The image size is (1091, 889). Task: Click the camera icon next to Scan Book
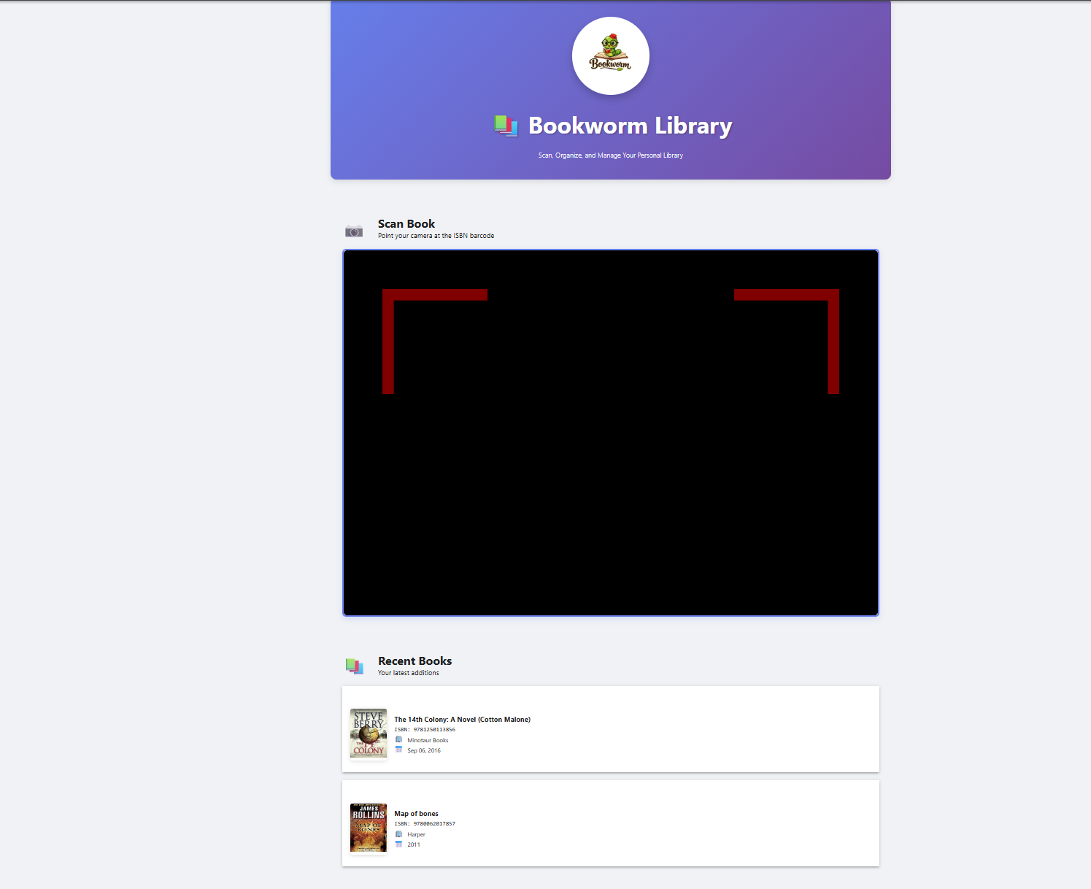click(354, 230)
